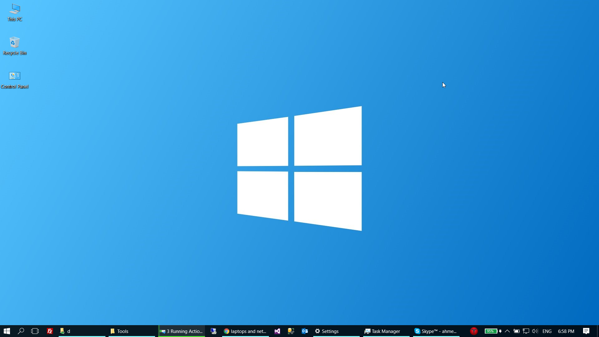The height and width of the screenshot is (337, 599).
Task: Open FileZilla from the taskbar
Action: (x=50, y=331)
